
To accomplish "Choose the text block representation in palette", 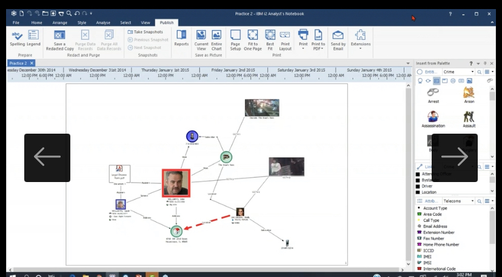I will click(x=461, y=81).
